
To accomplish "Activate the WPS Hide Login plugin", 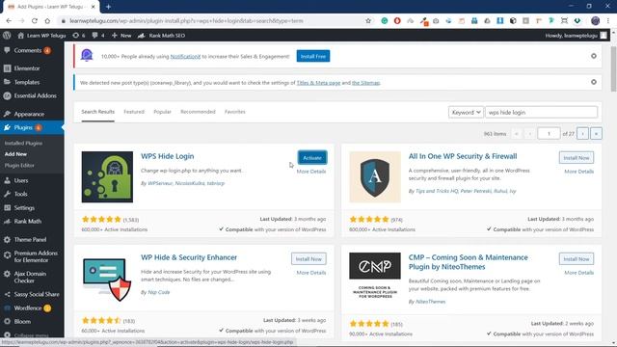I will 312,158.
